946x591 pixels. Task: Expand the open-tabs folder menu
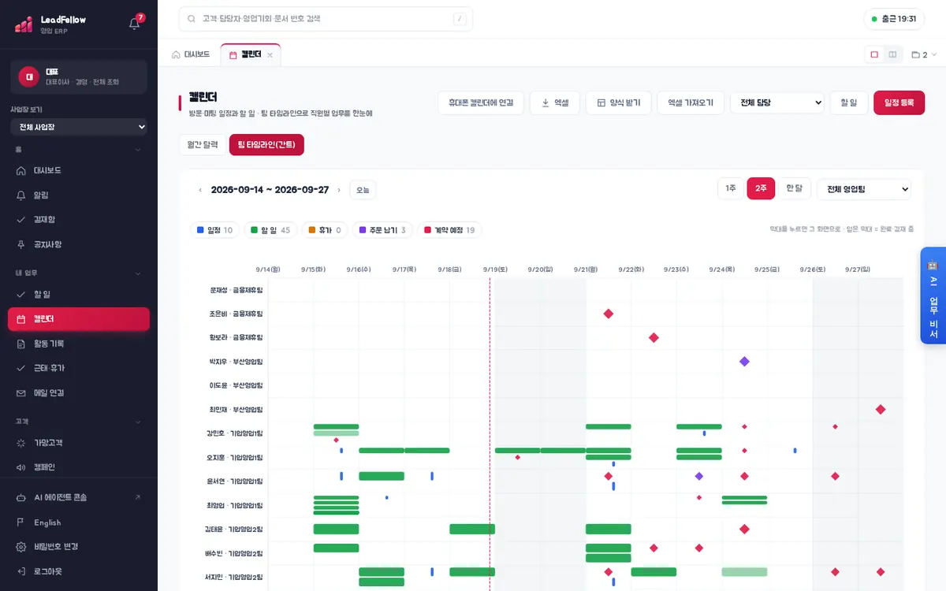[x=924, y=55]
